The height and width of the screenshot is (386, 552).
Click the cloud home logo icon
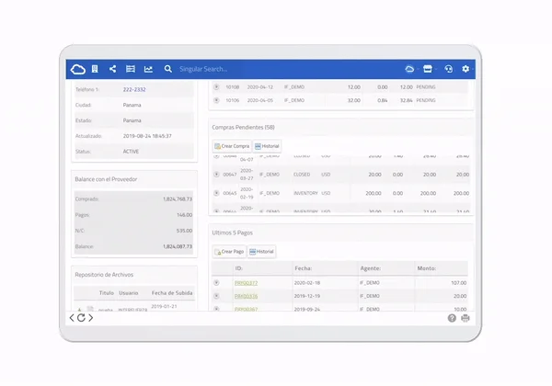coord(78,69)
